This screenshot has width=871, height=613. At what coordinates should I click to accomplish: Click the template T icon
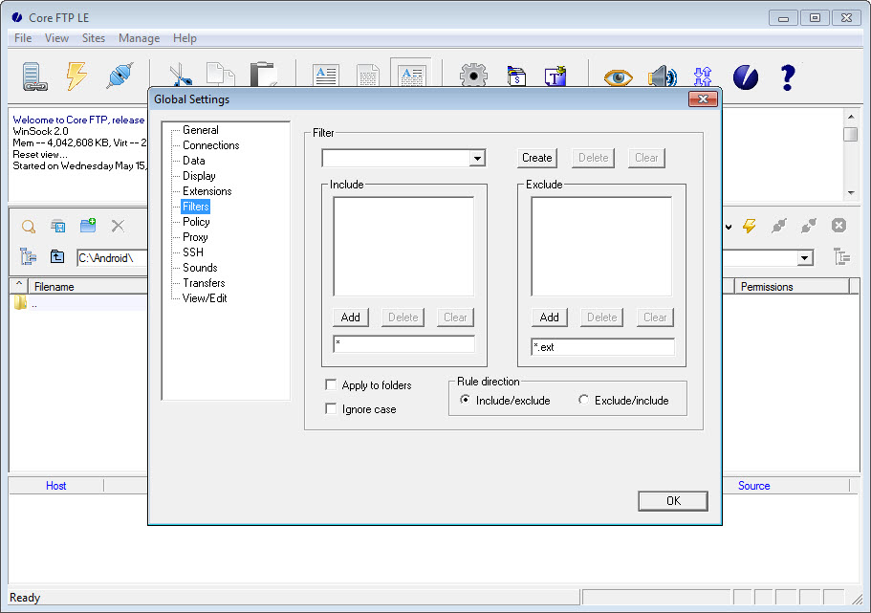(x=555, y=77)
